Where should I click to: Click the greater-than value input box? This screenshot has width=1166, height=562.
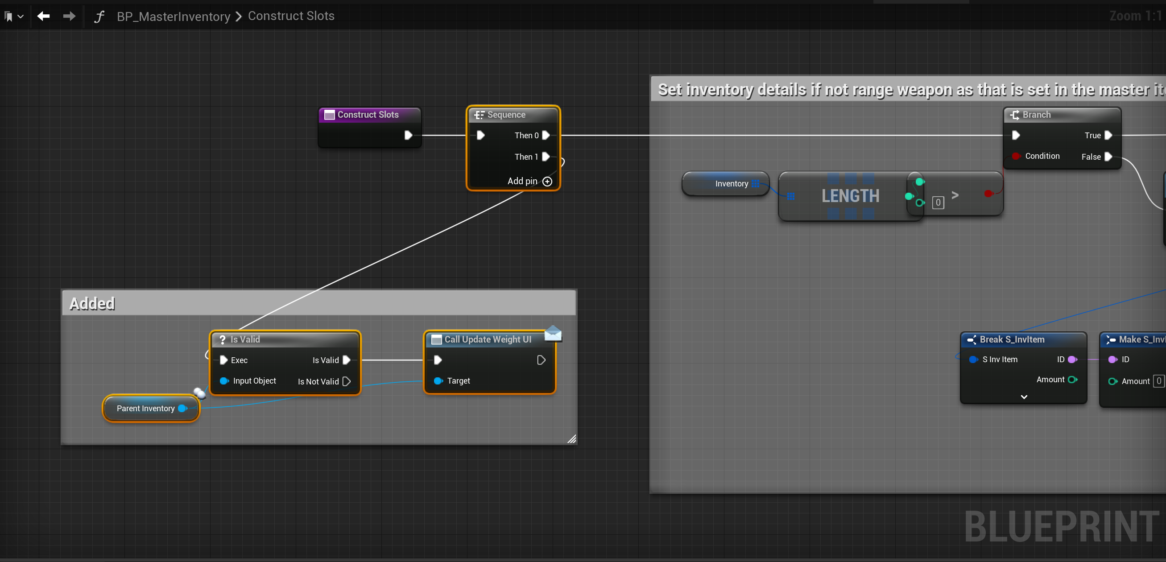pyautogui.click(x=938, y=202)
